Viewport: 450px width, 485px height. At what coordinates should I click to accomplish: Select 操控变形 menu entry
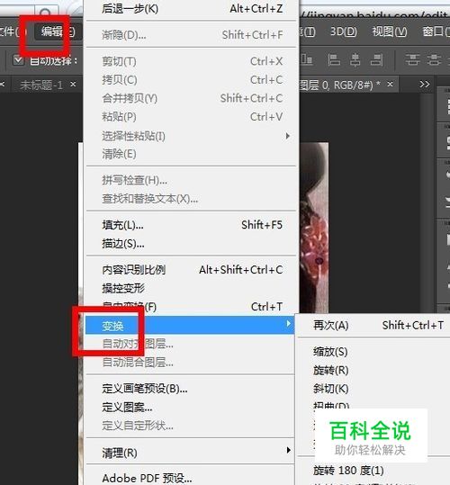pyautogui.click(x=191, y=288)
